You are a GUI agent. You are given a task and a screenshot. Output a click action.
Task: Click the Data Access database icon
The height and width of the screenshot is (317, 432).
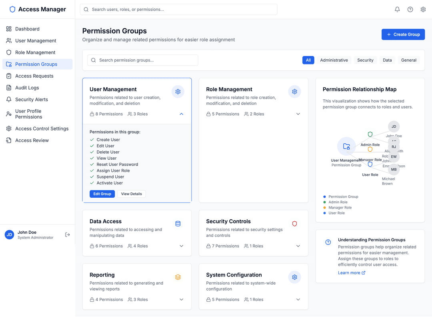coord(178,224)
